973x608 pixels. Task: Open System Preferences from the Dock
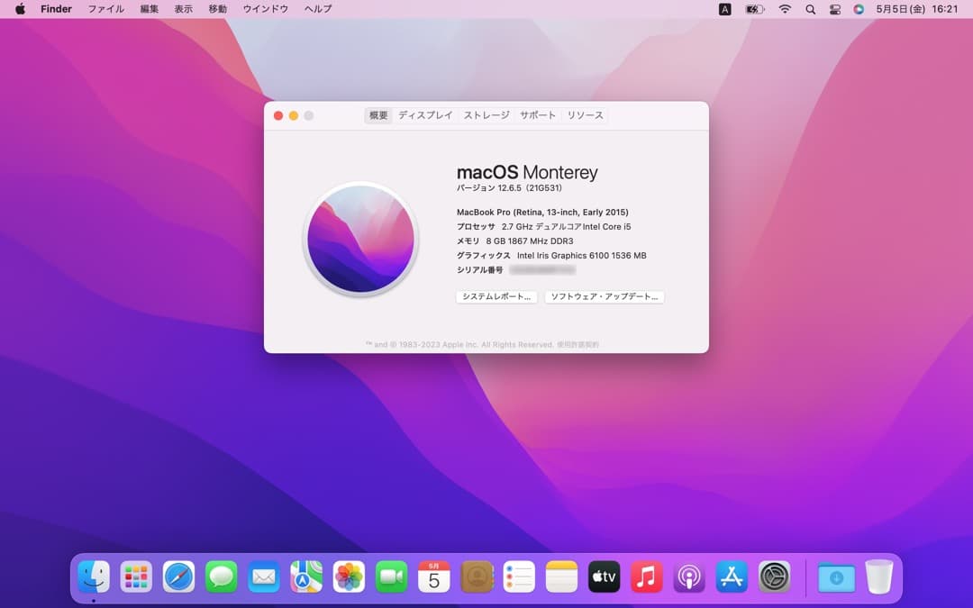pyautogui.click(x=773, y=576)
